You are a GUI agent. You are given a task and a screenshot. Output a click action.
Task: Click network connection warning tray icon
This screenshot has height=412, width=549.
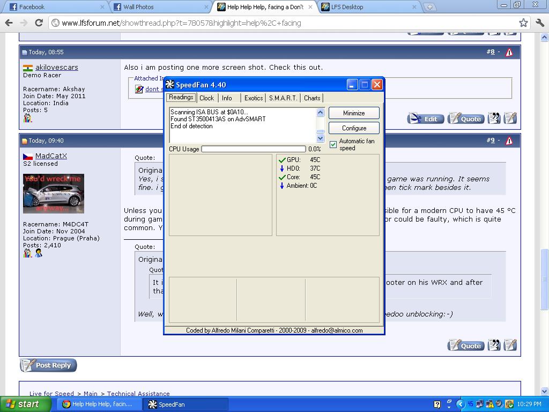point(489,404)
